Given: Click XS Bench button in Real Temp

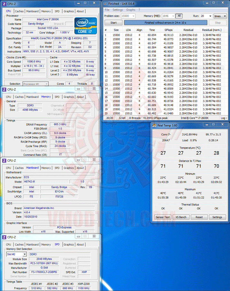Looking at the screenshot, I should [181, 217].
